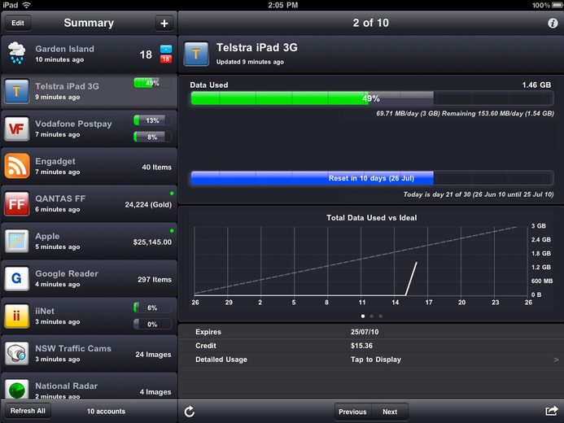564x423 pixels.
Task: Tap the refresh arrow icon in the bottom toolbar
Action: point(190,412)
